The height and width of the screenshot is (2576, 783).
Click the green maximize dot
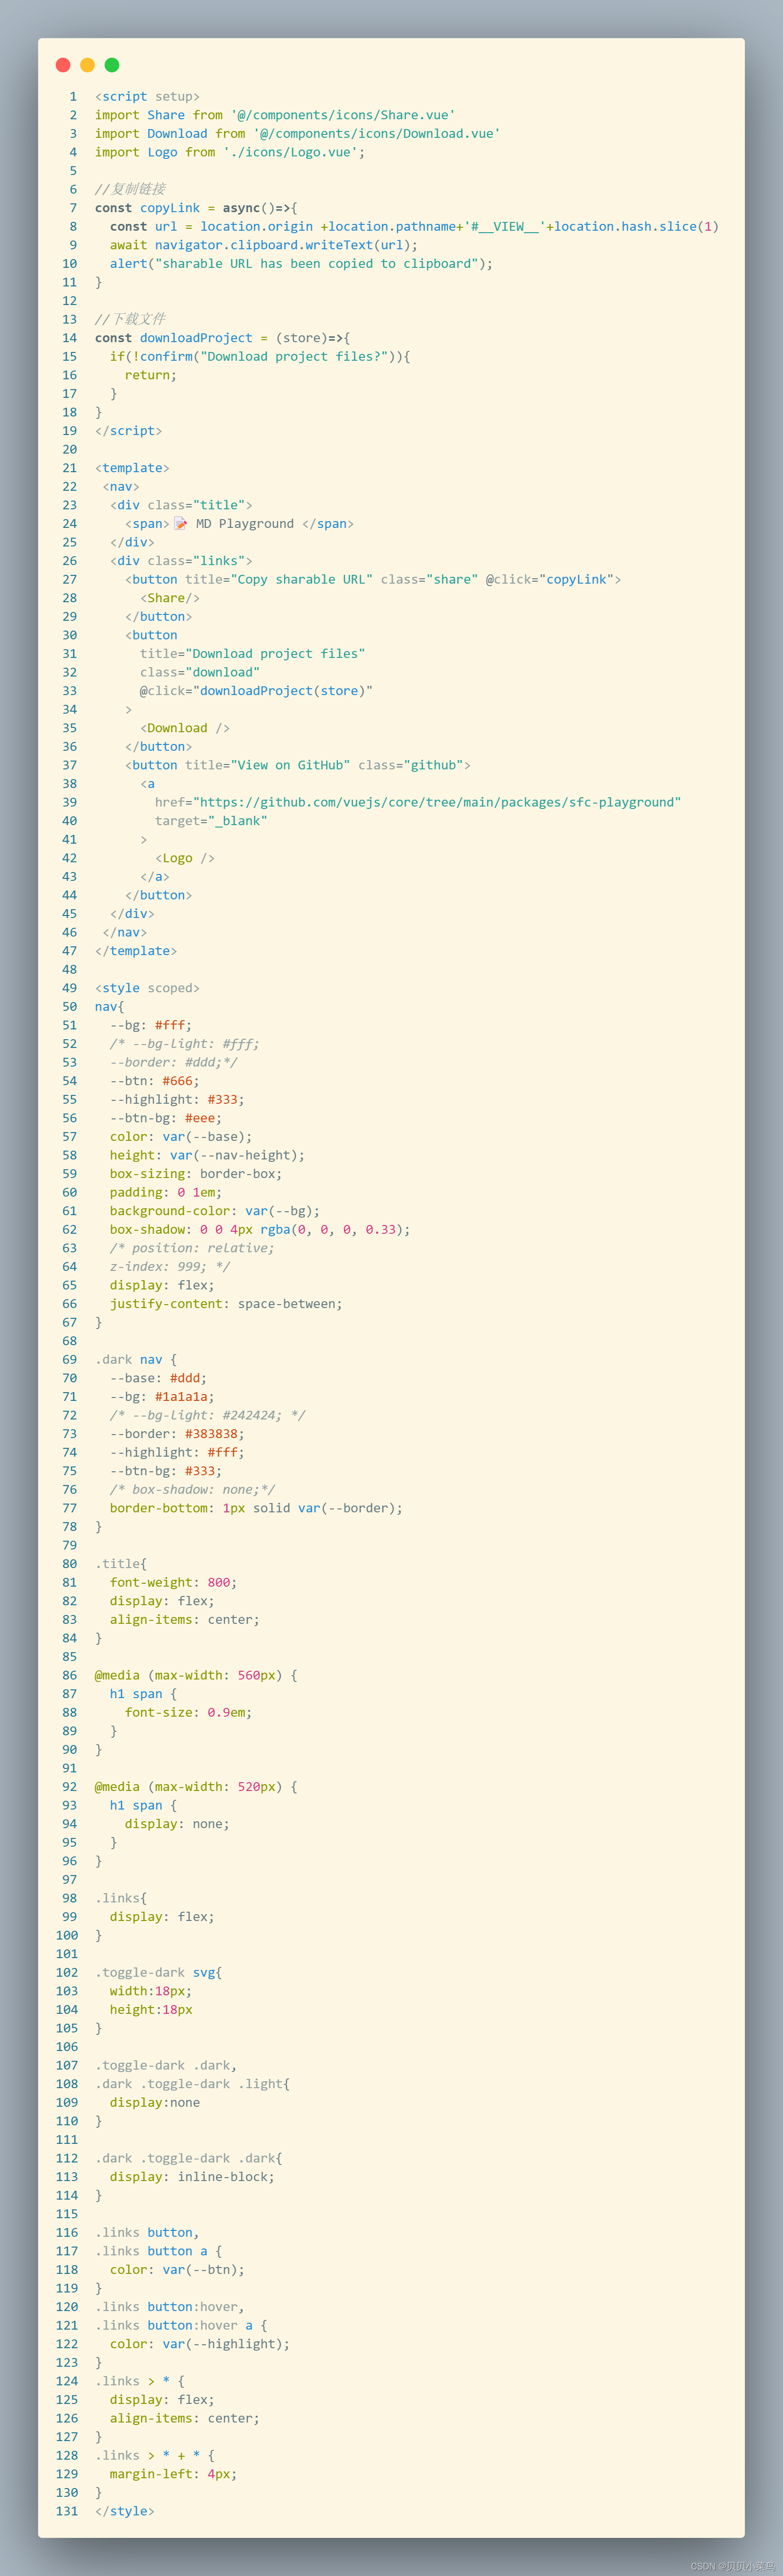click(x=112, y=65)
